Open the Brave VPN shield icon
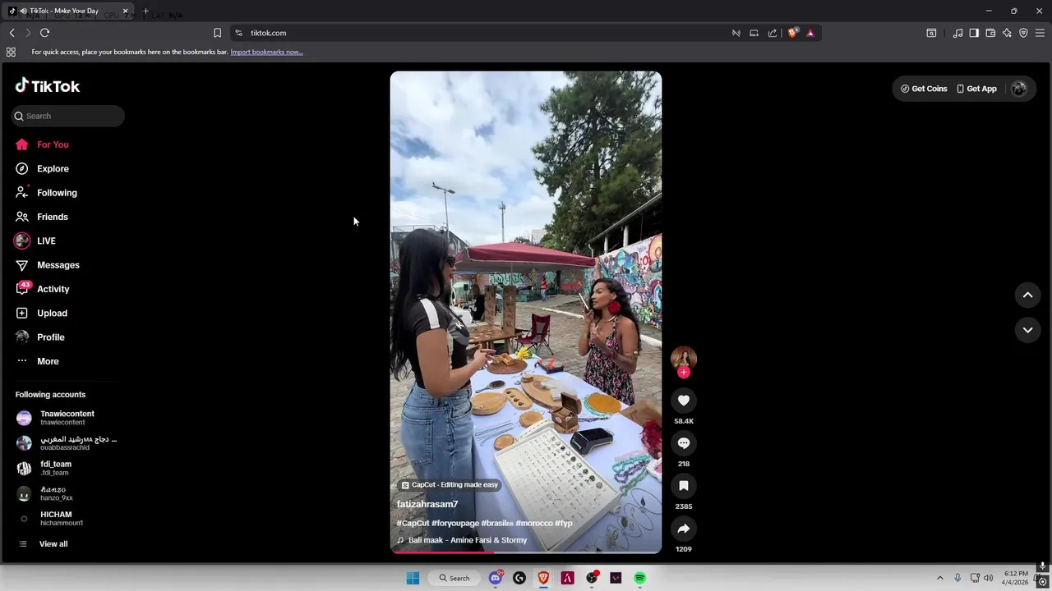This screenshot has width=1052, height=591. point(1023,33)
